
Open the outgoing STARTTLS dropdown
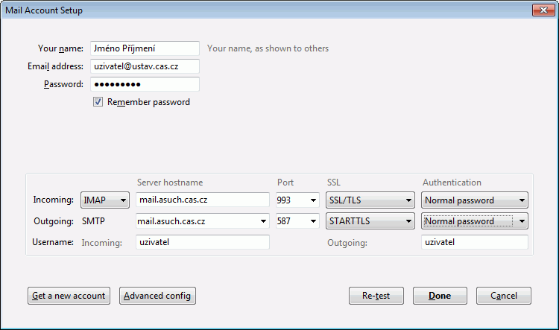pos(370,221)
